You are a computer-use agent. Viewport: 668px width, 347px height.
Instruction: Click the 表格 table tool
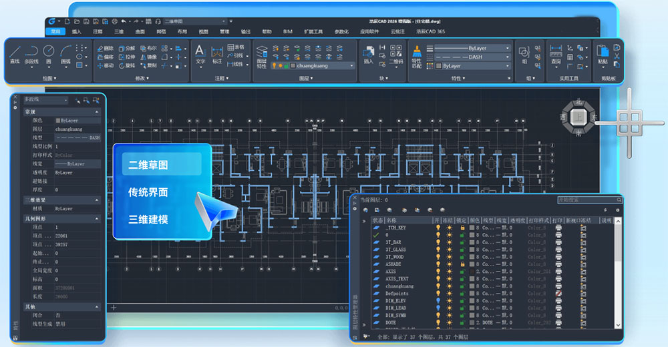[236, 47]
